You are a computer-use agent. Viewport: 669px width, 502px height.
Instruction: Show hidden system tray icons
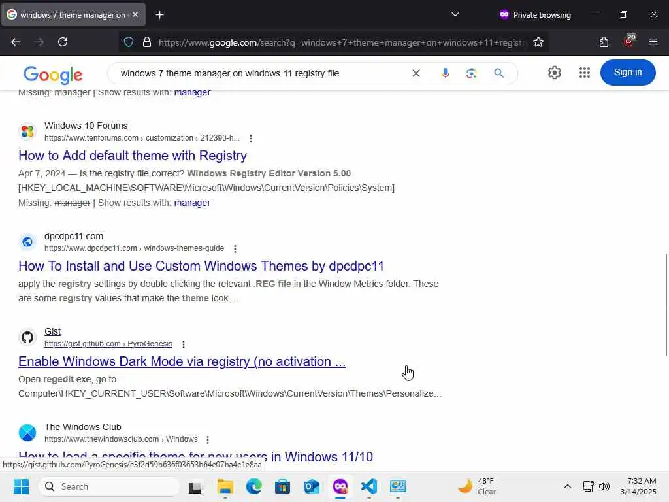(568, 486)
